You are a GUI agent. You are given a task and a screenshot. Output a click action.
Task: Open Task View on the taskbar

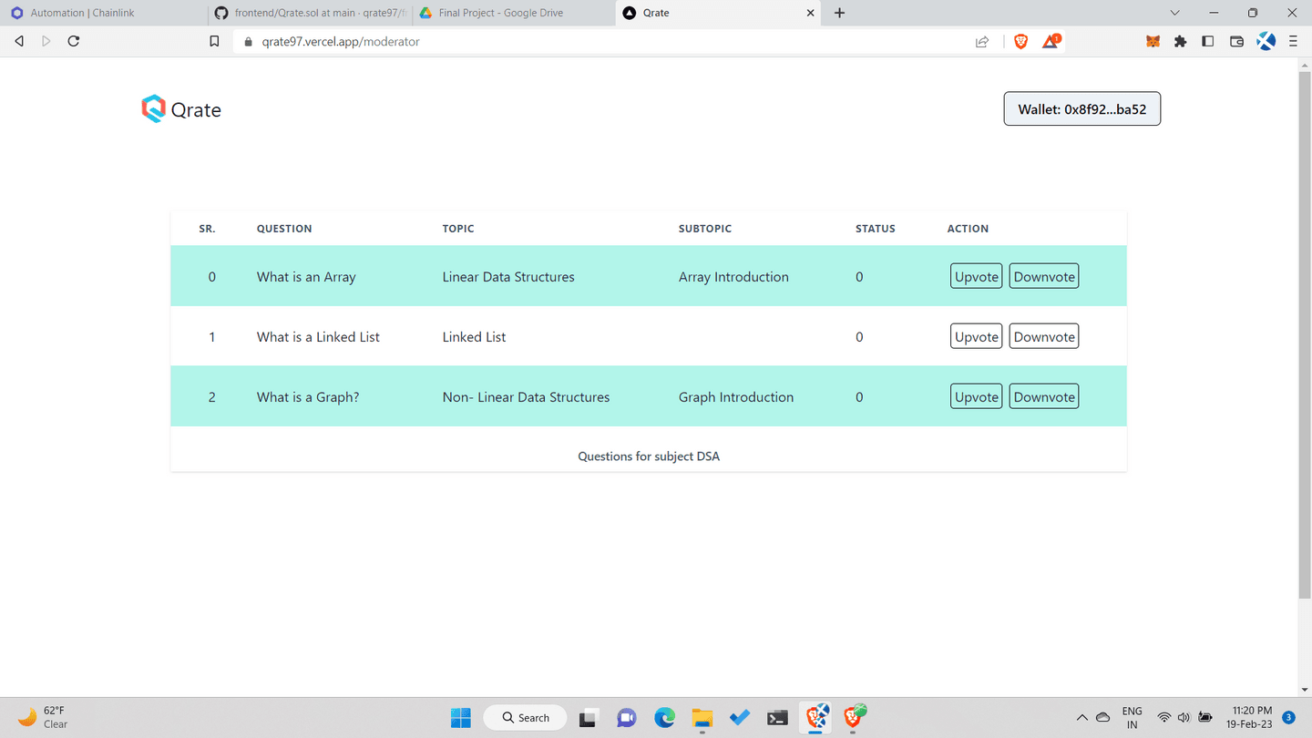pyautogui.click(x=589, y=718)
